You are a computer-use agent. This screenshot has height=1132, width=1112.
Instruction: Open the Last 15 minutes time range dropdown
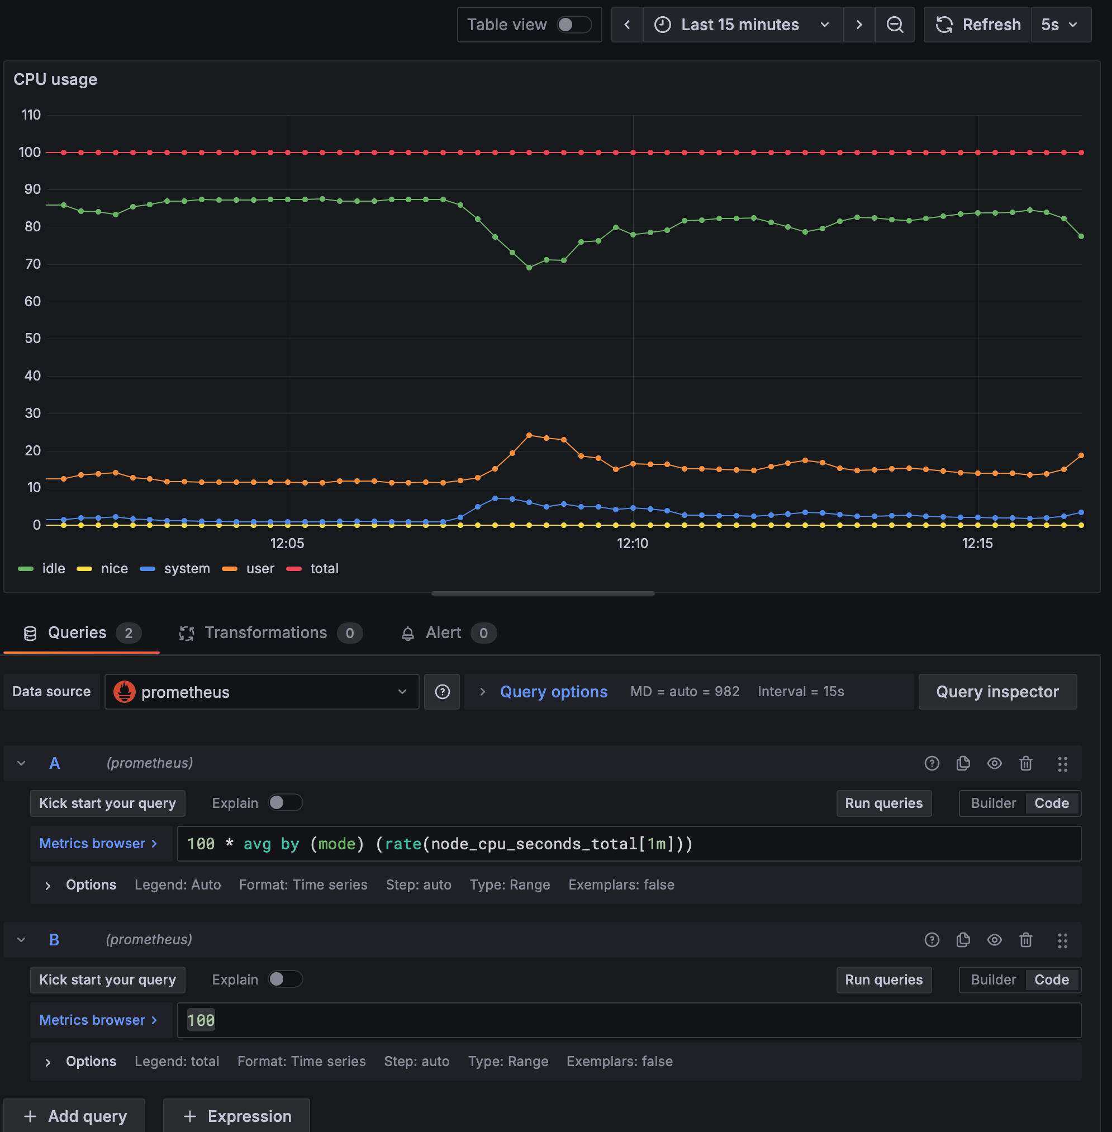[740, 25]
